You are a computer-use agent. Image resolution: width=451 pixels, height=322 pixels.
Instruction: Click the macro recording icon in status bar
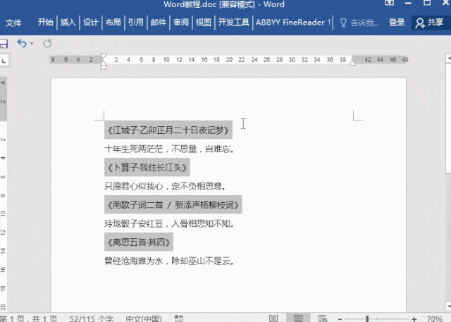pyautogui.click(x=179, y=318)
